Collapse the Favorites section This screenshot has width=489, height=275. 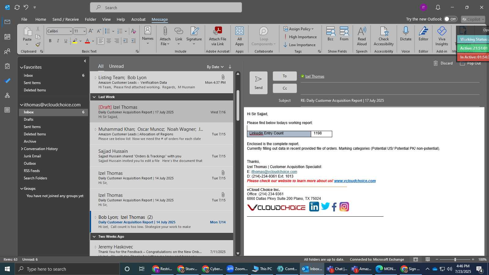coord(22,67)
